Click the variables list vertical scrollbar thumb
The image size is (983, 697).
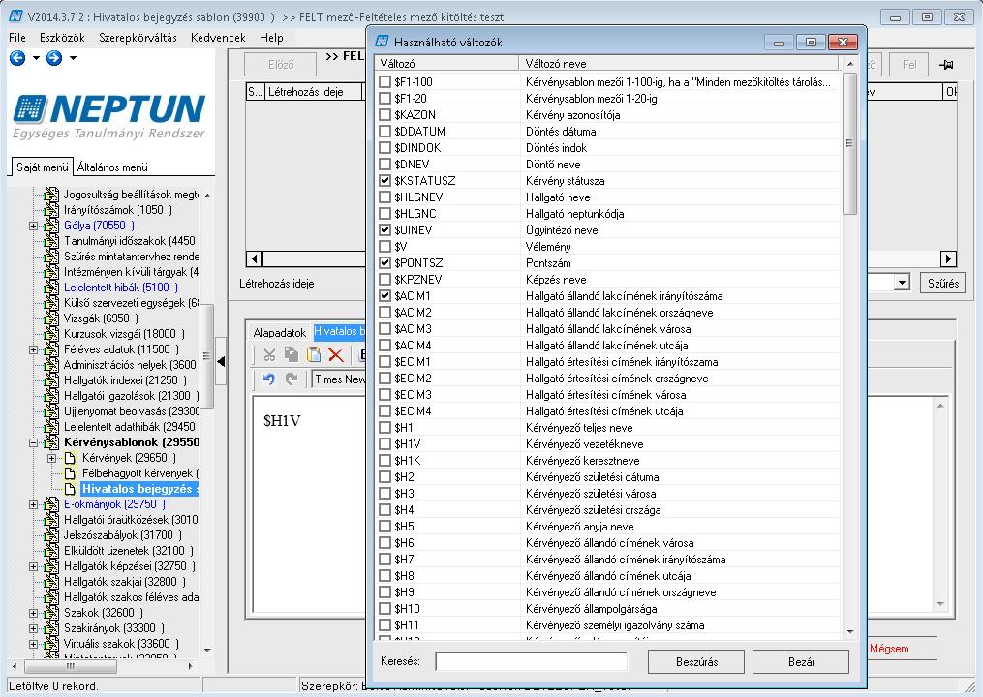tap(850, 143)
